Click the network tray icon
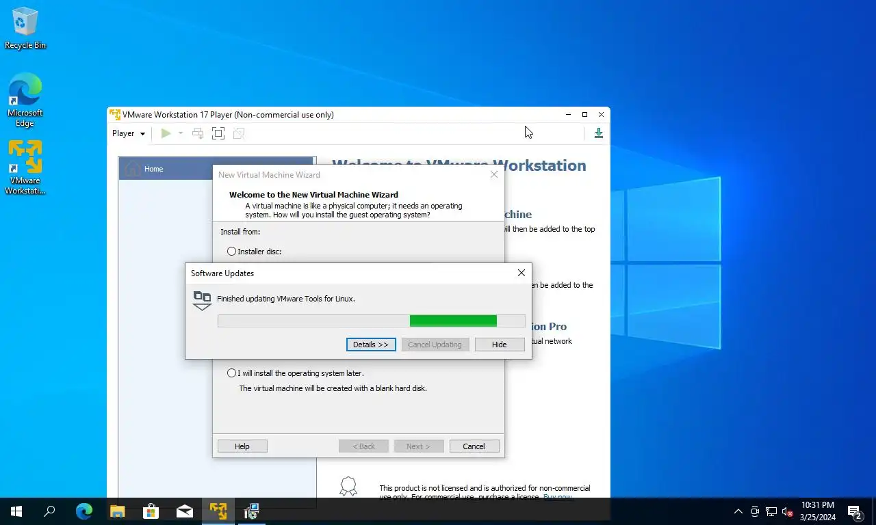 click(771, 511)
